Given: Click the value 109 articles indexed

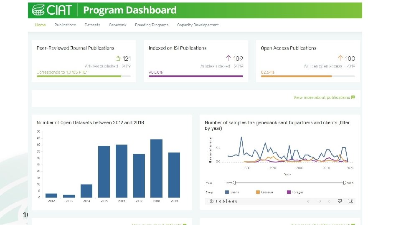Looking at the screenshot, I should 238,58.
